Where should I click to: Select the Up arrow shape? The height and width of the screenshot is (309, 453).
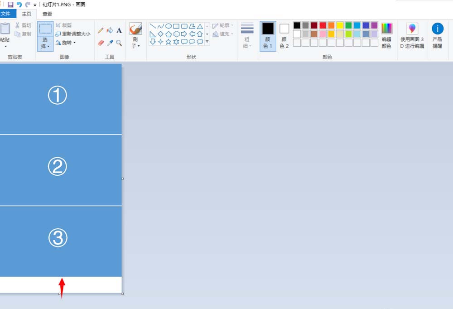(x=200, y=34)
